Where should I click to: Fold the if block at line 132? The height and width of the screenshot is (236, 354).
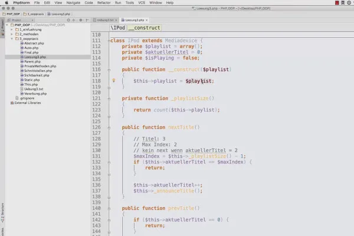click(x=109, y=162)
